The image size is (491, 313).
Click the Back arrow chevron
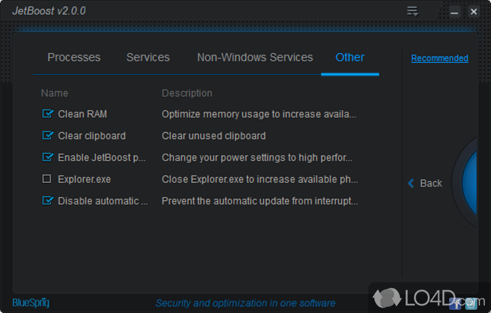pos(411,183)
